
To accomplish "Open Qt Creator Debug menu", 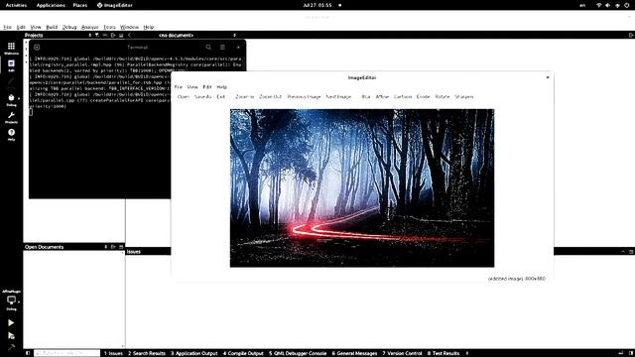I will coord(69,27).
